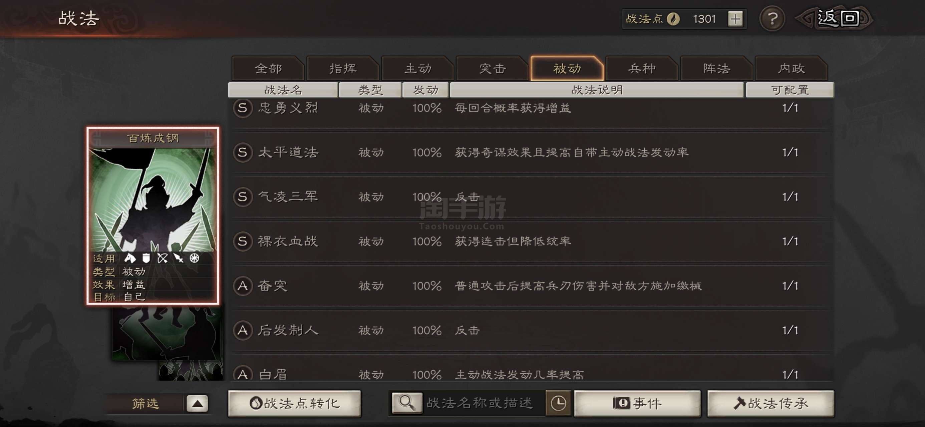The height and width of the screenshot is (427, 925).
Task: Sort the list by 战法名 column header
Action: point(283,90)
